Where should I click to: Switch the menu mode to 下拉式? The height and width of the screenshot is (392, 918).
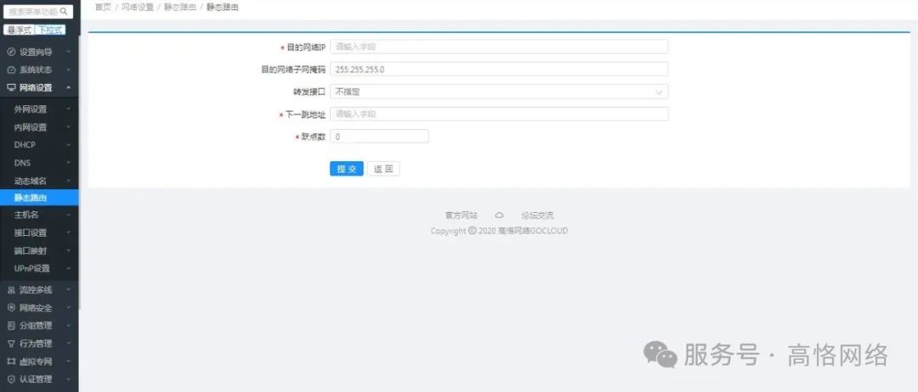pos(50,30)
